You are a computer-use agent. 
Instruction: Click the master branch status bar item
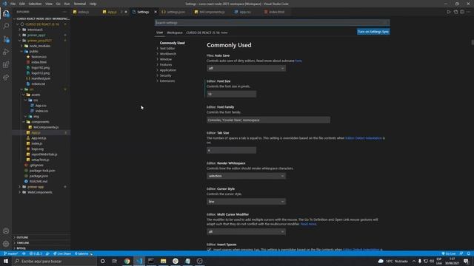[10, 253]
